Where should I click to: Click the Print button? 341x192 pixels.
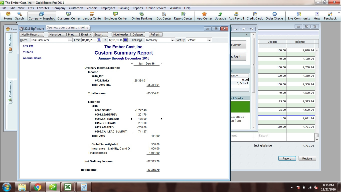[73, 34]
